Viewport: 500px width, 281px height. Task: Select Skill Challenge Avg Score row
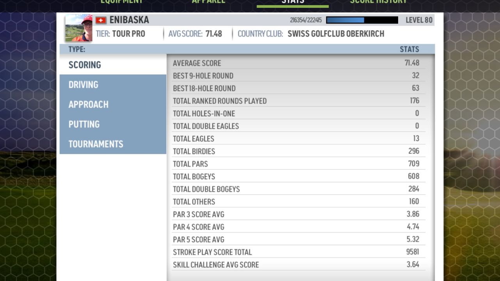coord(299,265)
